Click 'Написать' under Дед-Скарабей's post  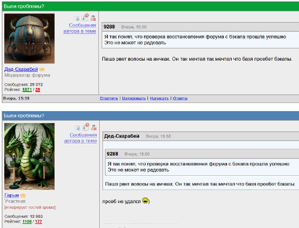tap(159, 99)
